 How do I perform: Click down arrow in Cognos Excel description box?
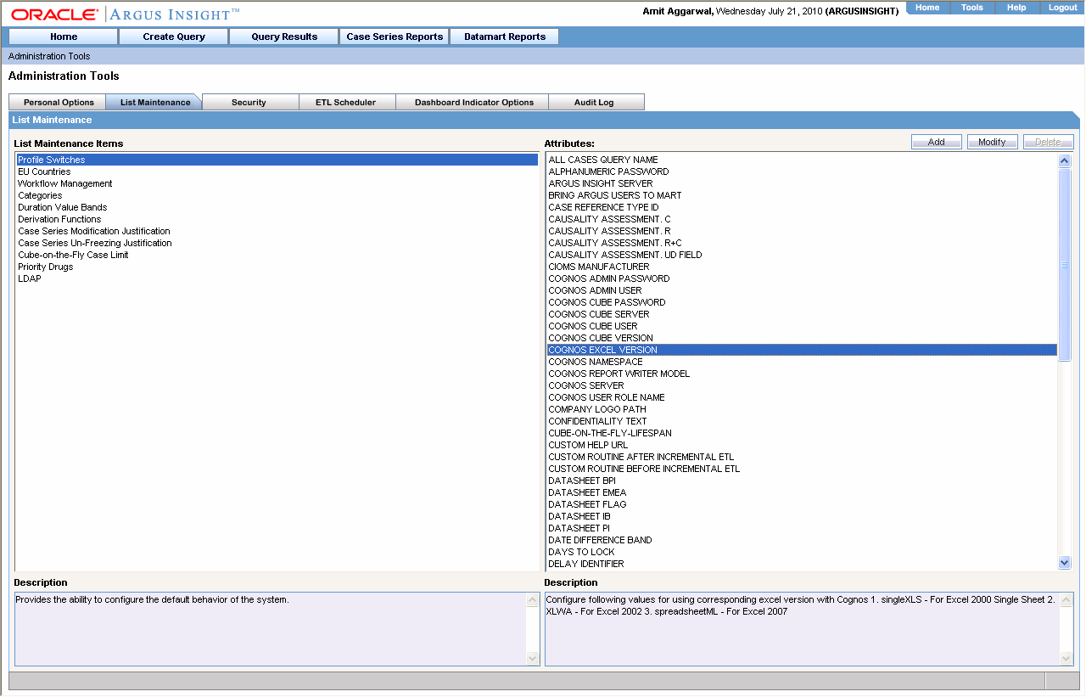[1066, 658]
